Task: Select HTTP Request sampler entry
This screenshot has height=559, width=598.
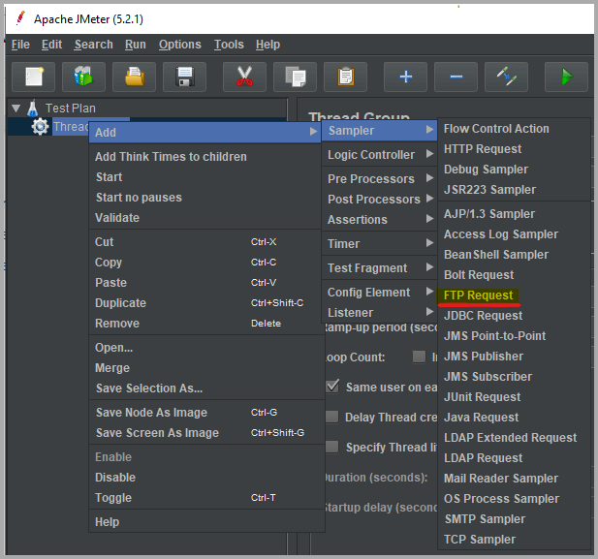Action: 482,149
